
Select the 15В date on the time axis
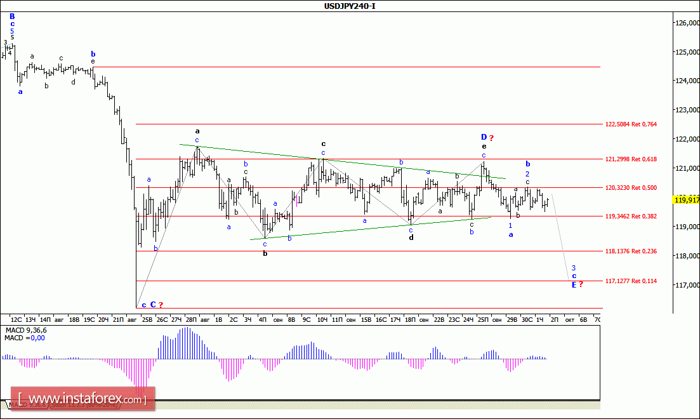[366, 319]
